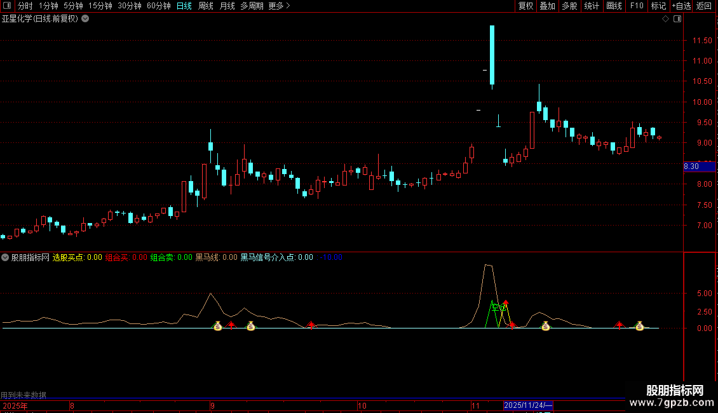Open the 多周期 multi-period view
Image resolution: width=718 pixels, height=413 pixels.
[252, 6]
